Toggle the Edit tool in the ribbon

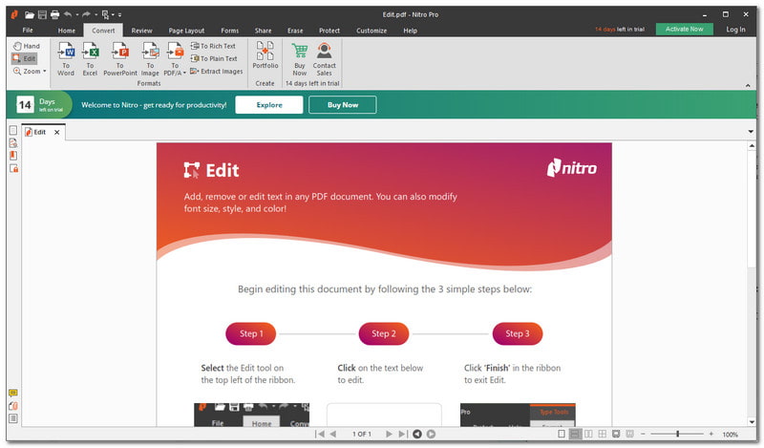tap(25, 58)
